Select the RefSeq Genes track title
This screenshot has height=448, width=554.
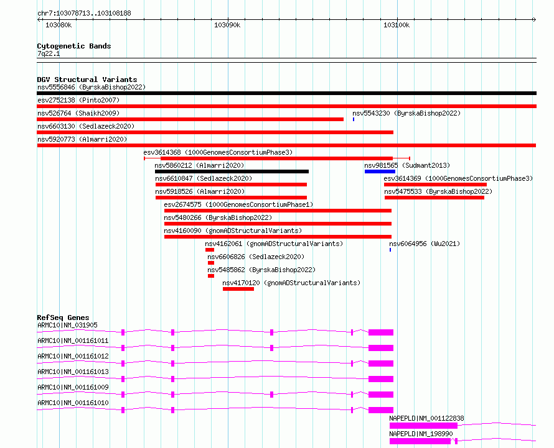point(63,318)
